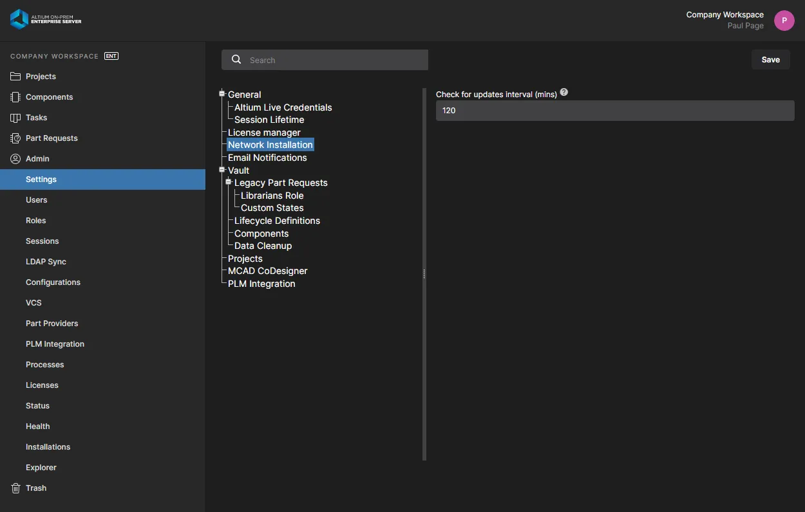Image resolution: width=805 pixels, height=512 pixels.
Task: Click the Tasks board icon in sidebar
Action: pos(15,118)
